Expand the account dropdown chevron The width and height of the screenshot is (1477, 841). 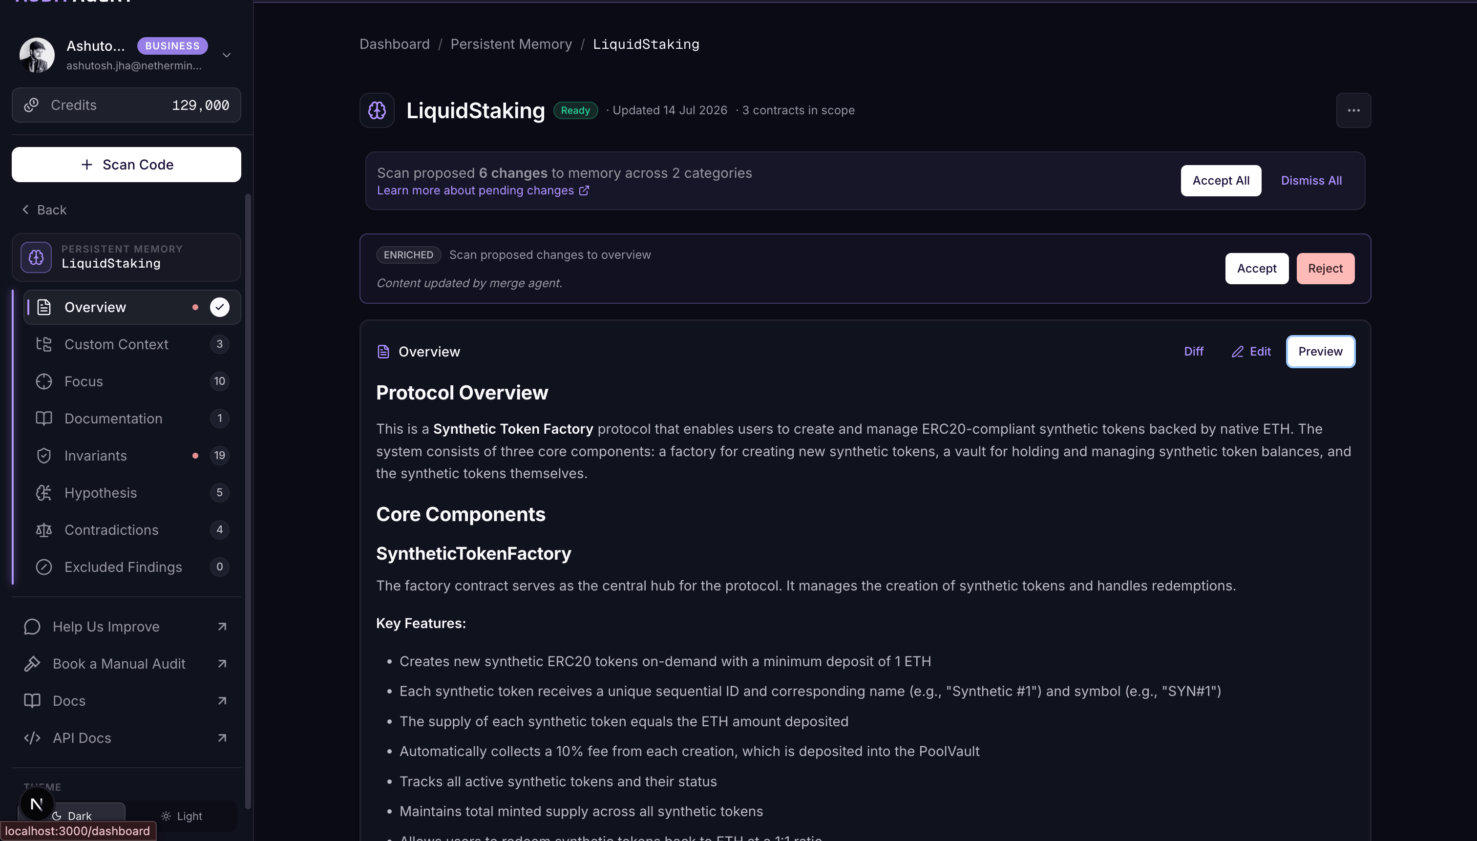[x=227, y=56]
